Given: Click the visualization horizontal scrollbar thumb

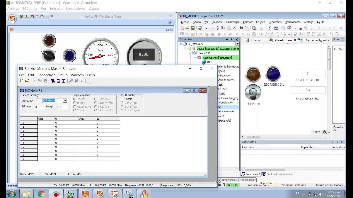Looking at the screenshot, I should [x=253, y=136].
